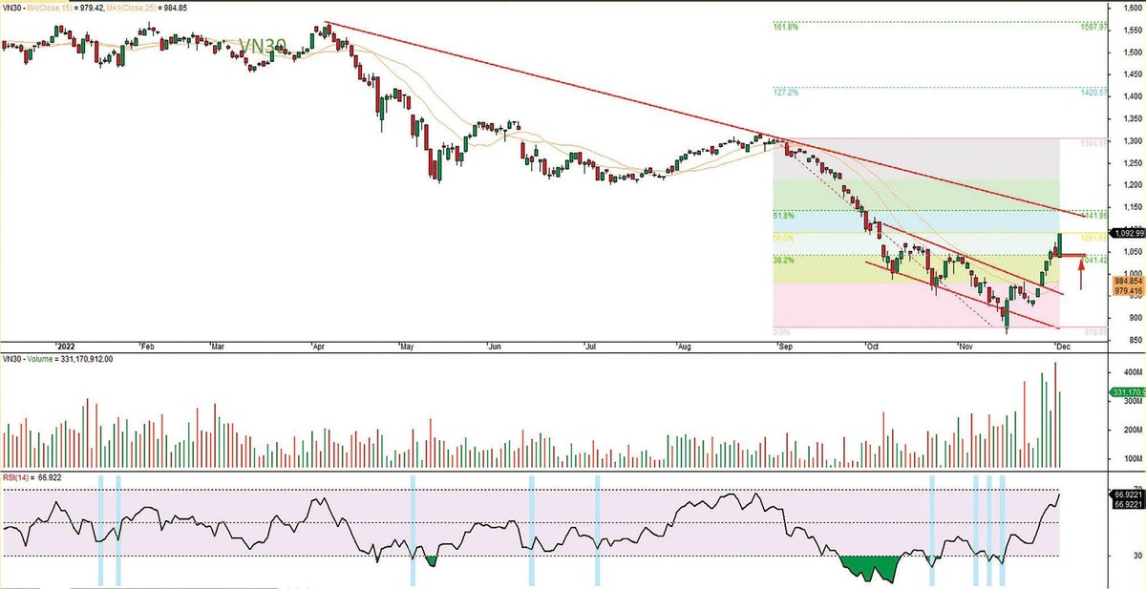Click the green VN30 watermark text

tap(262, 46)
